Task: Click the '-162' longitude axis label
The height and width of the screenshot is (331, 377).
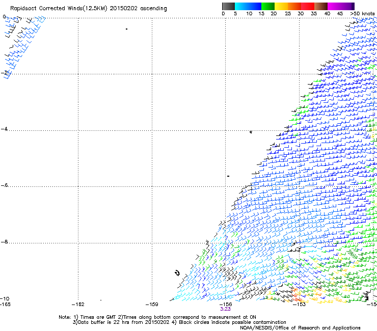Action: coord(78,305)
